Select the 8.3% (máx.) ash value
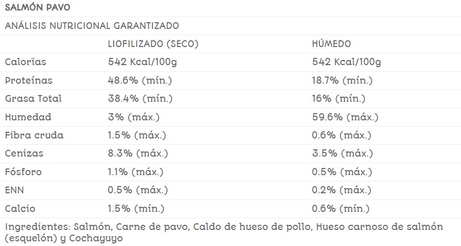The image size is (461, 246). (x=137, y=153)
